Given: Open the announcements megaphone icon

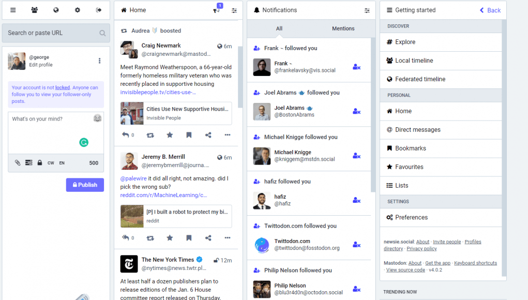Looking at the screenshot, I should click(217, 10).
